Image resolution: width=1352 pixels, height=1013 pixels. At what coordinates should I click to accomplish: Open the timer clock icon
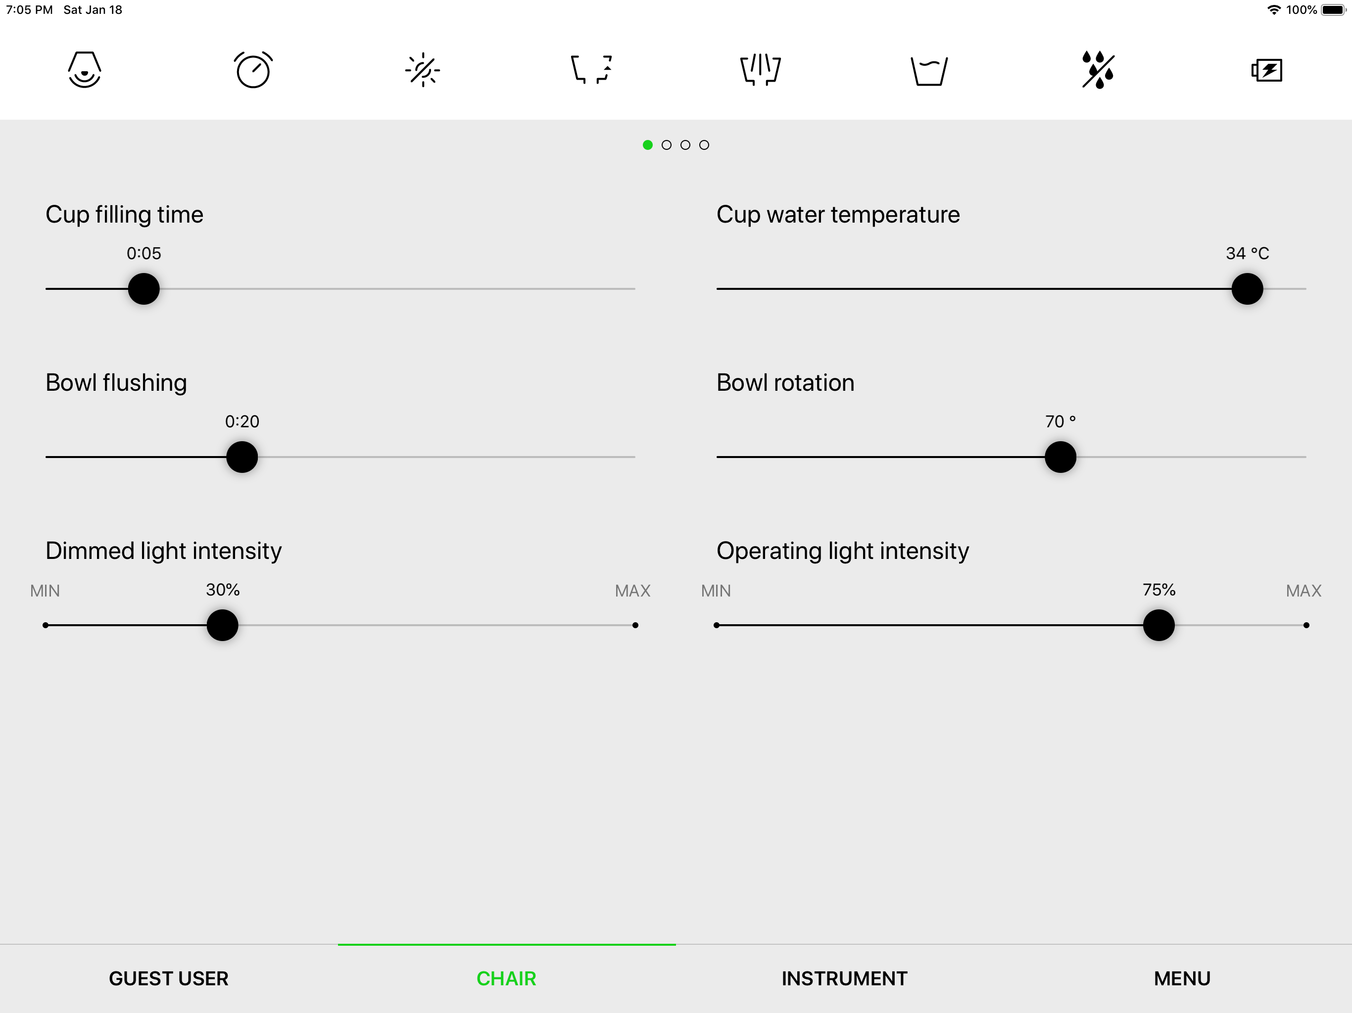coord(253,70)
